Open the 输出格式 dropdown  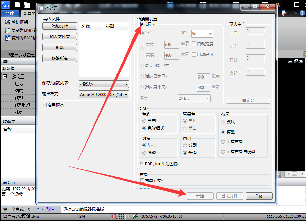pyautogui.click(x=104, y=95)
